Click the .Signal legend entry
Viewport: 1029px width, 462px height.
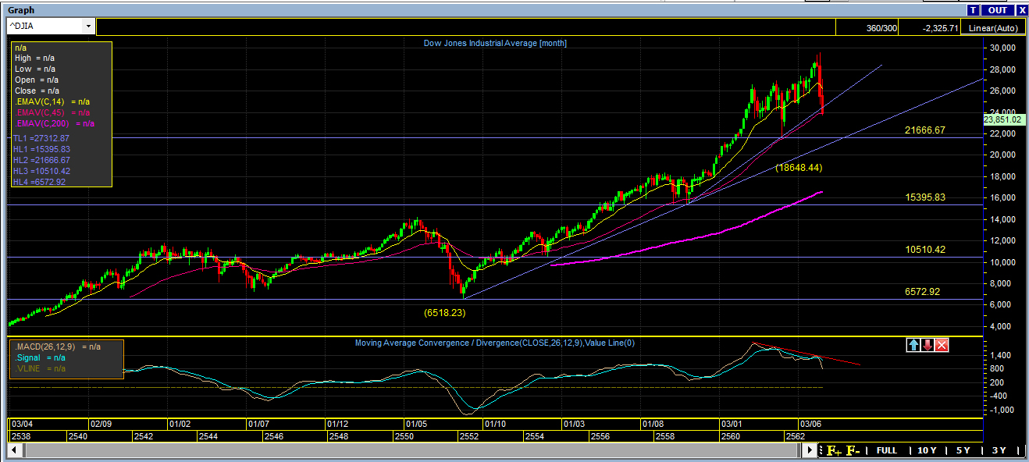pos(40,357)
